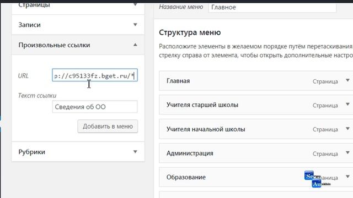Click Страница label in Учителя начальной школы row
Screen dimensions: 353x198
point(325,130)
